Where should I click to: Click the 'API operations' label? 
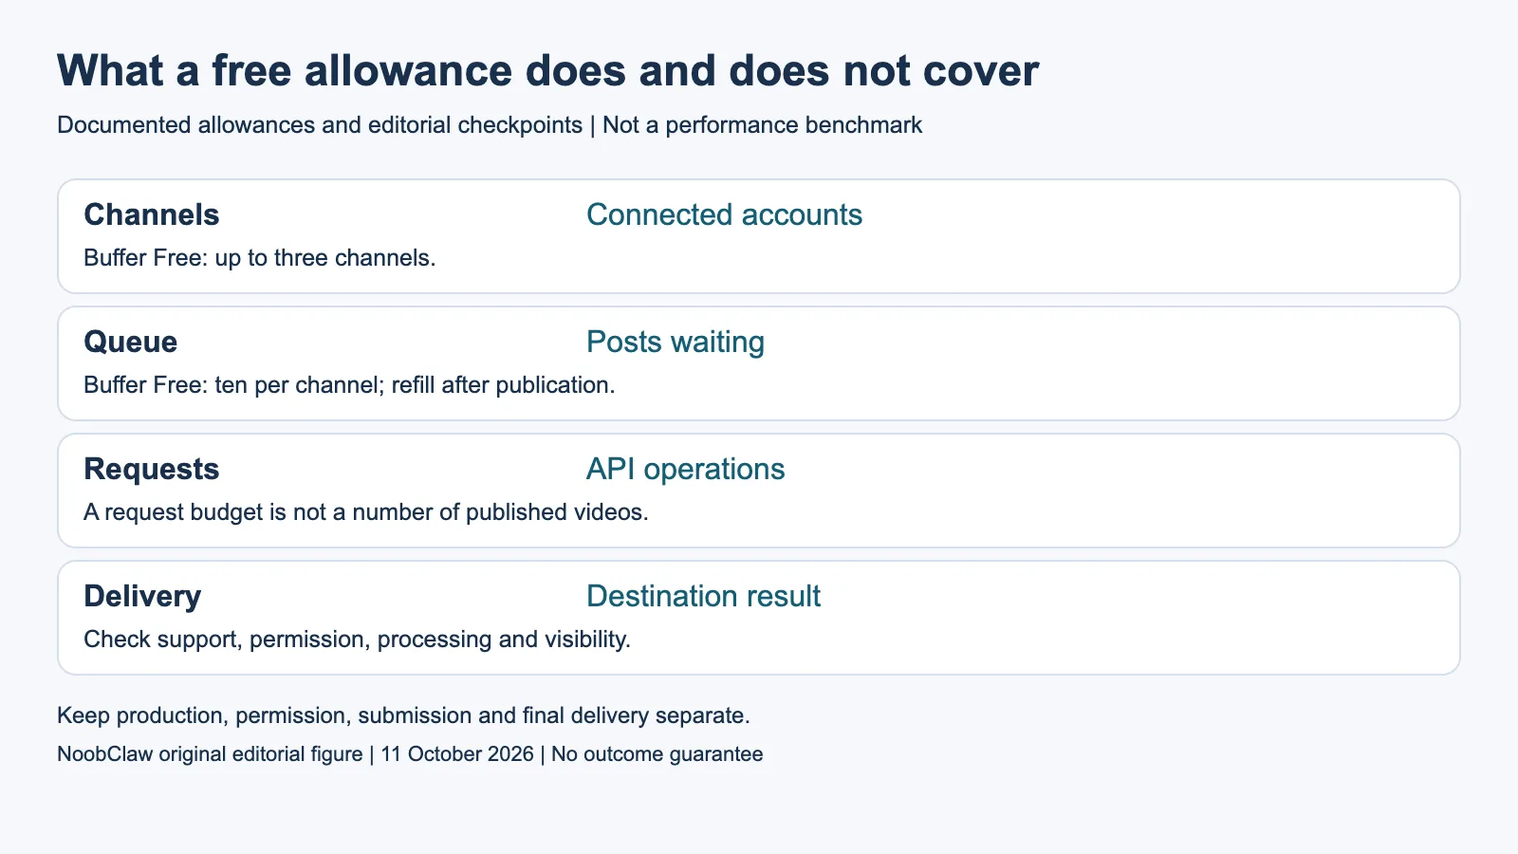(x=685, y=469)
